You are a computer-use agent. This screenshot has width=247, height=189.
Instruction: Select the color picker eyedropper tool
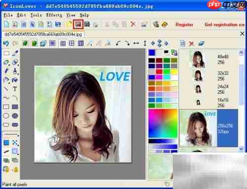(15, 53)
